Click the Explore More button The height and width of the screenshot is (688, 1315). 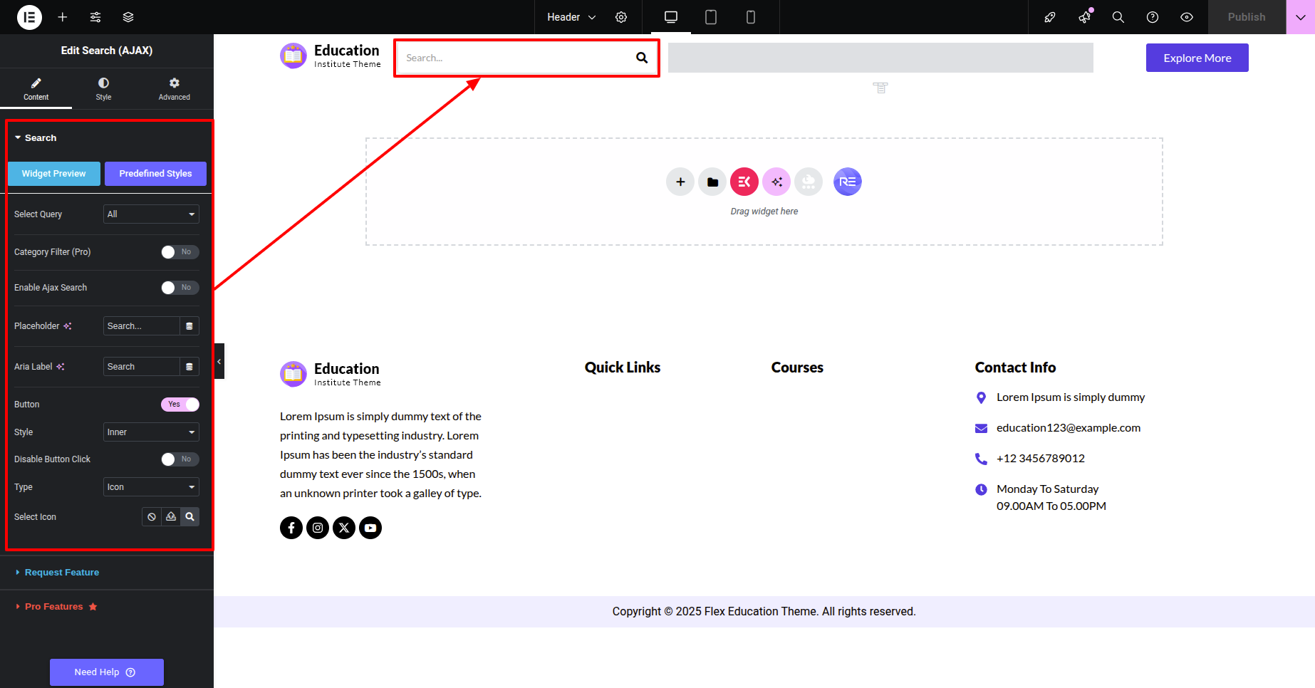click(1197, 58)
